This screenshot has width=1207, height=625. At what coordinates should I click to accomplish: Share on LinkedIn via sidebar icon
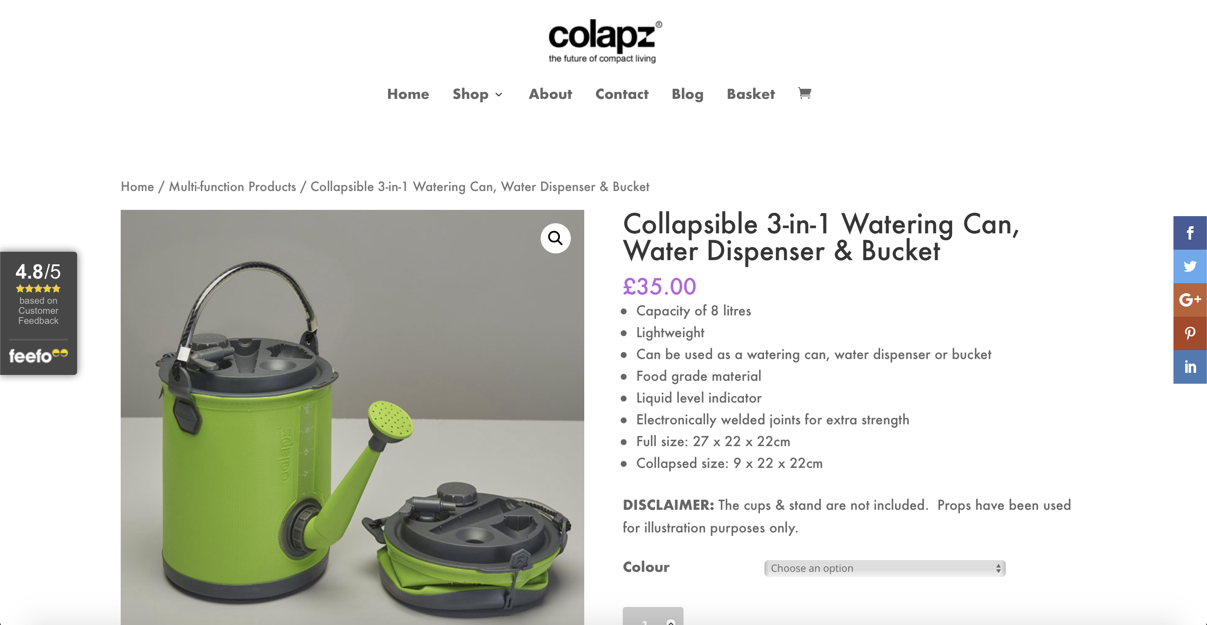[1190, 367]
